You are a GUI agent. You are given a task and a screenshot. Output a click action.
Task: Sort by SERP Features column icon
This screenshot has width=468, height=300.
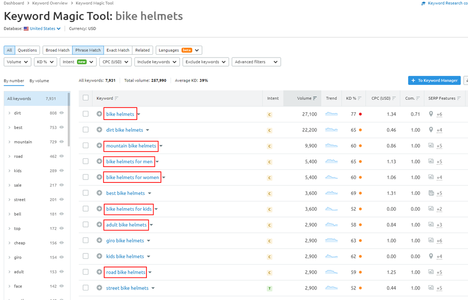[x=459, y=98]
